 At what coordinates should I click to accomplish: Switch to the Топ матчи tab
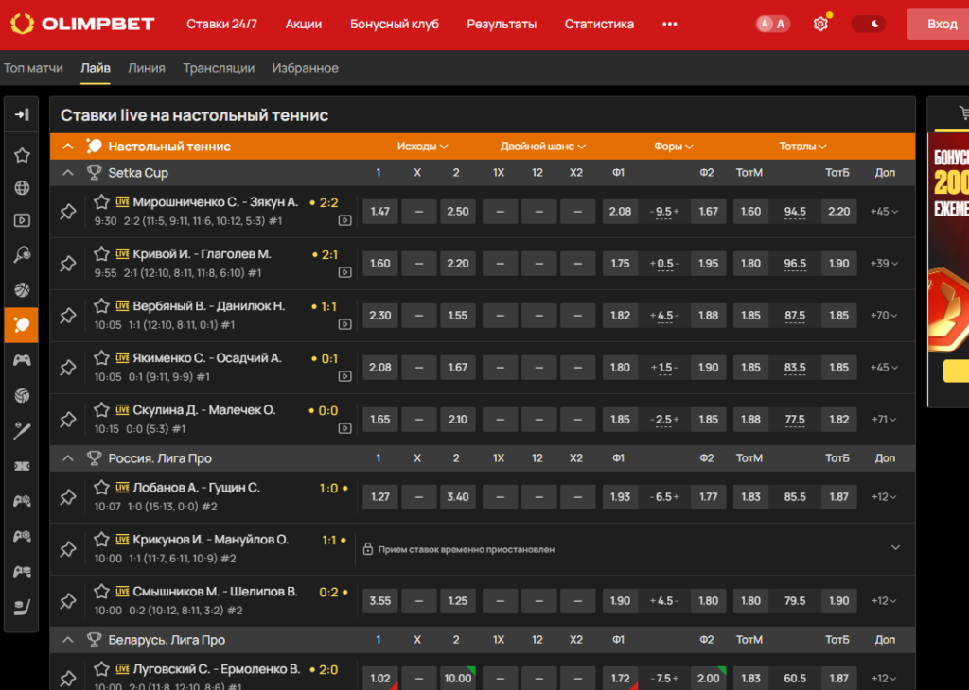33,68
